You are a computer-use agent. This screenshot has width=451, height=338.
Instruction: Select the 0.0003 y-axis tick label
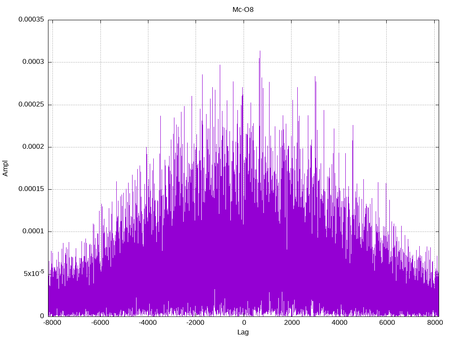point(33,62)
